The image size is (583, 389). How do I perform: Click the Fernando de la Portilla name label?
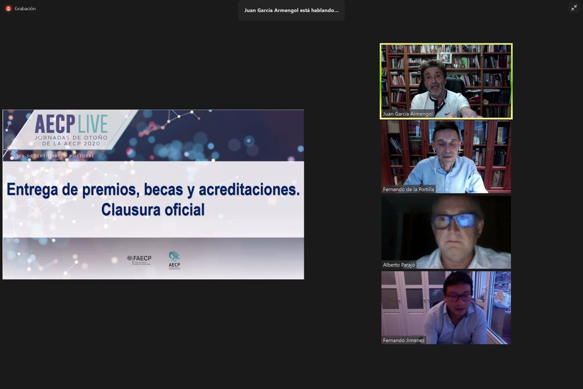pos(409,189)
